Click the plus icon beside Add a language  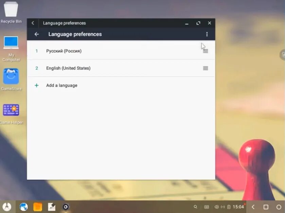(37, 85)
